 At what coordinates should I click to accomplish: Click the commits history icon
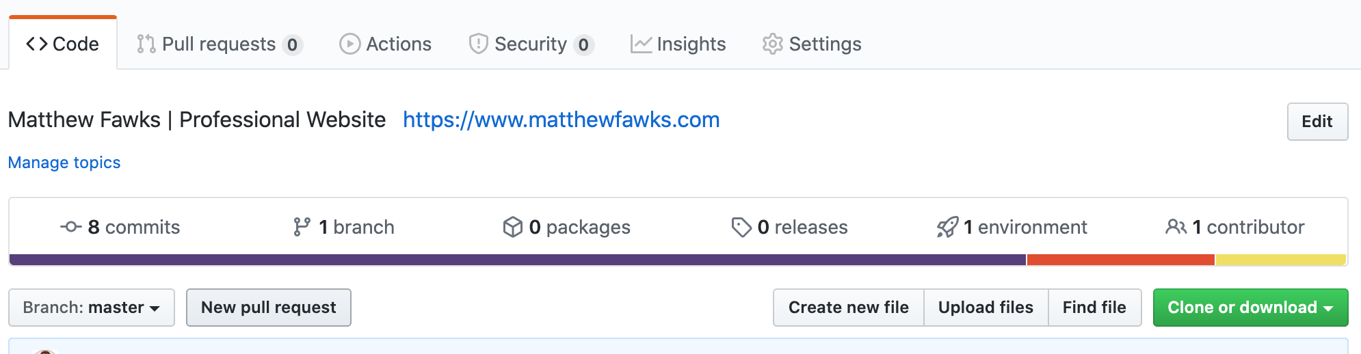click(71, 227)
